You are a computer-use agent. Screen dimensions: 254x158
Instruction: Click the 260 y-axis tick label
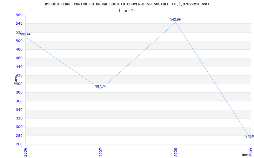(19, 144)
